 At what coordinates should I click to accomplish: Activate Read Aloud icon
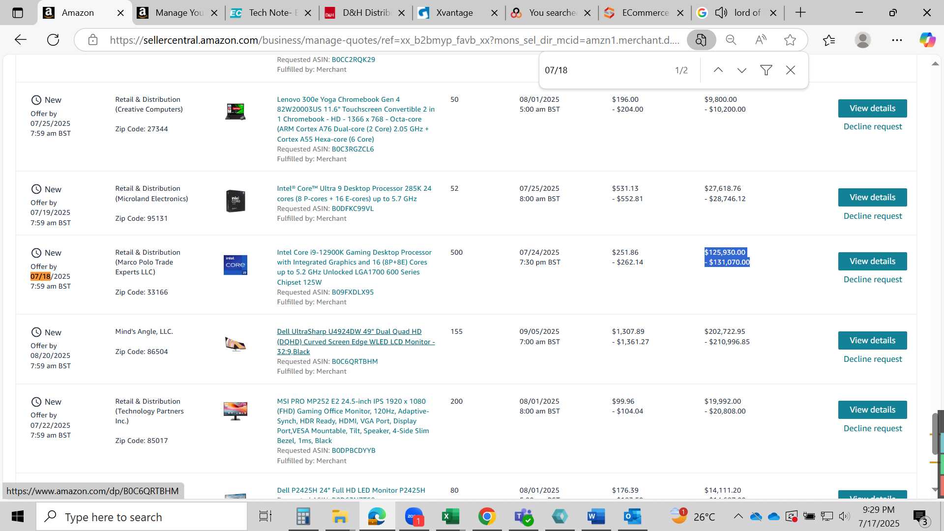[761, 40]
